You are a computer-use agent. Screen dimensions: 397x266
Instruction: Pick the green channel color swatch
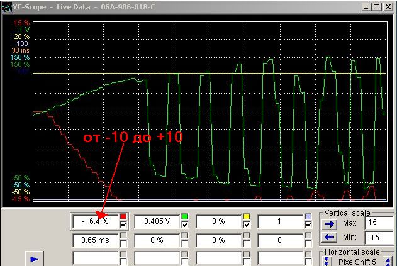click(x=184, y=217)
